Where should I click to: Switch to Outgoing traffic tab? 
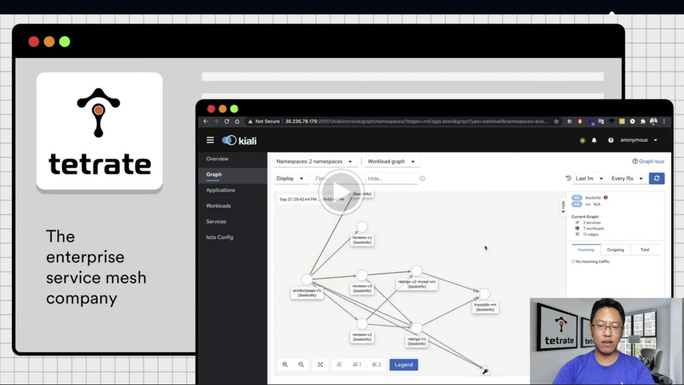pos(615,250)
